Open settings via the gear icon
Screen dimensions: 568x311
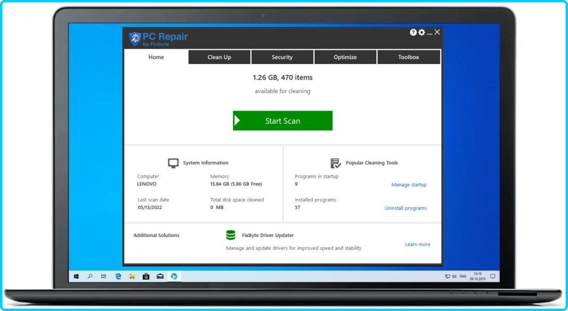[x=421, y=32]
